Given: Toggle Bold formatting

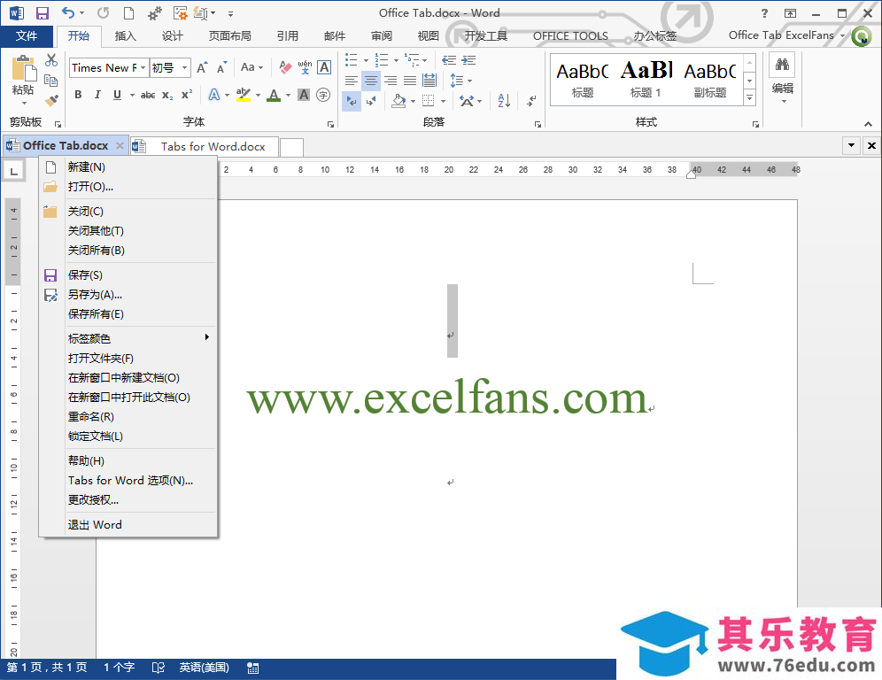Looking at the screenshot, I should coord(78,95).
